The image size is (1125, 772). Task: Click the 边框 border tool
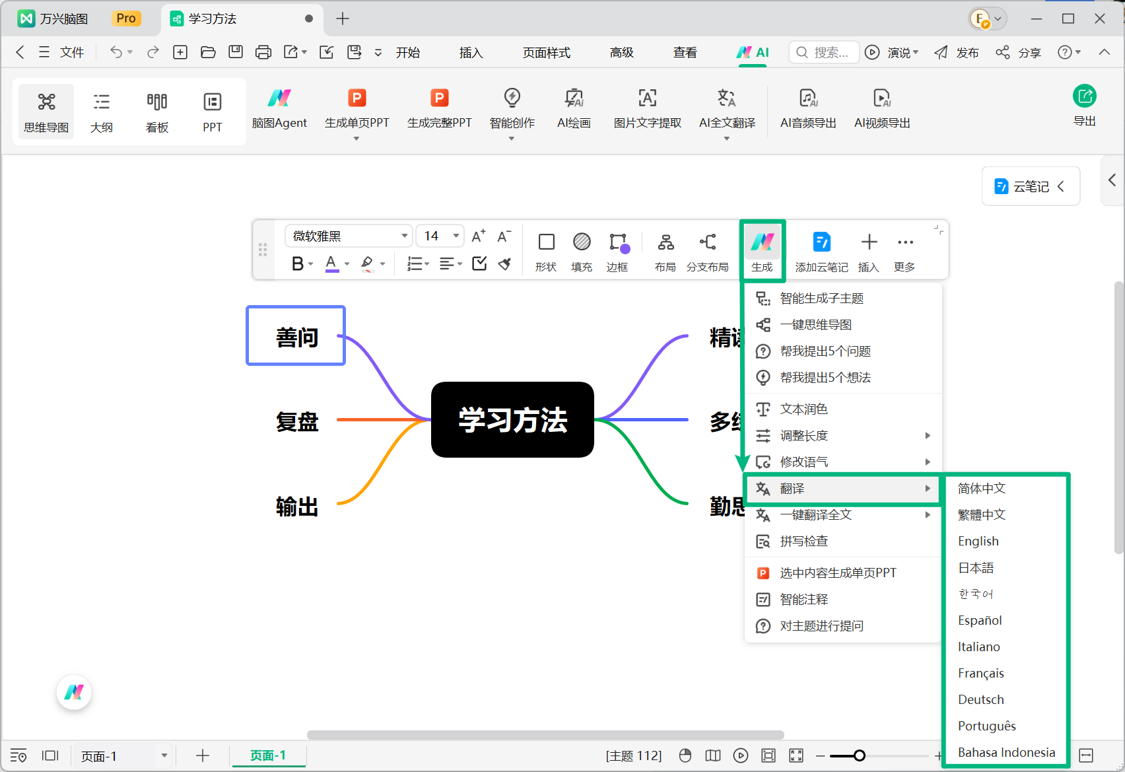point(617,252)
